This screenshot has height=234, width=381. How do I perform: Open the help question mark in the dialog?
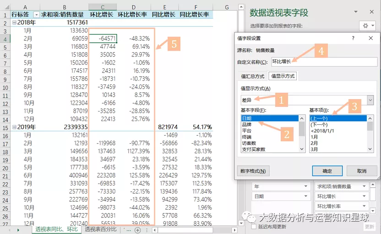[353, 38]
